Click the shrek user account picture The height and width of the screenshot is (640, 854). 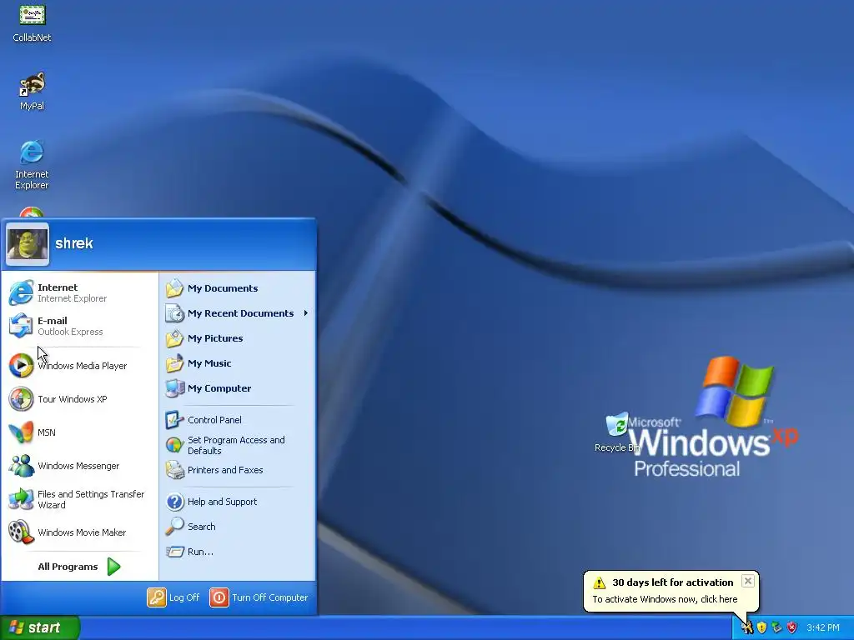tap(28, 244)
